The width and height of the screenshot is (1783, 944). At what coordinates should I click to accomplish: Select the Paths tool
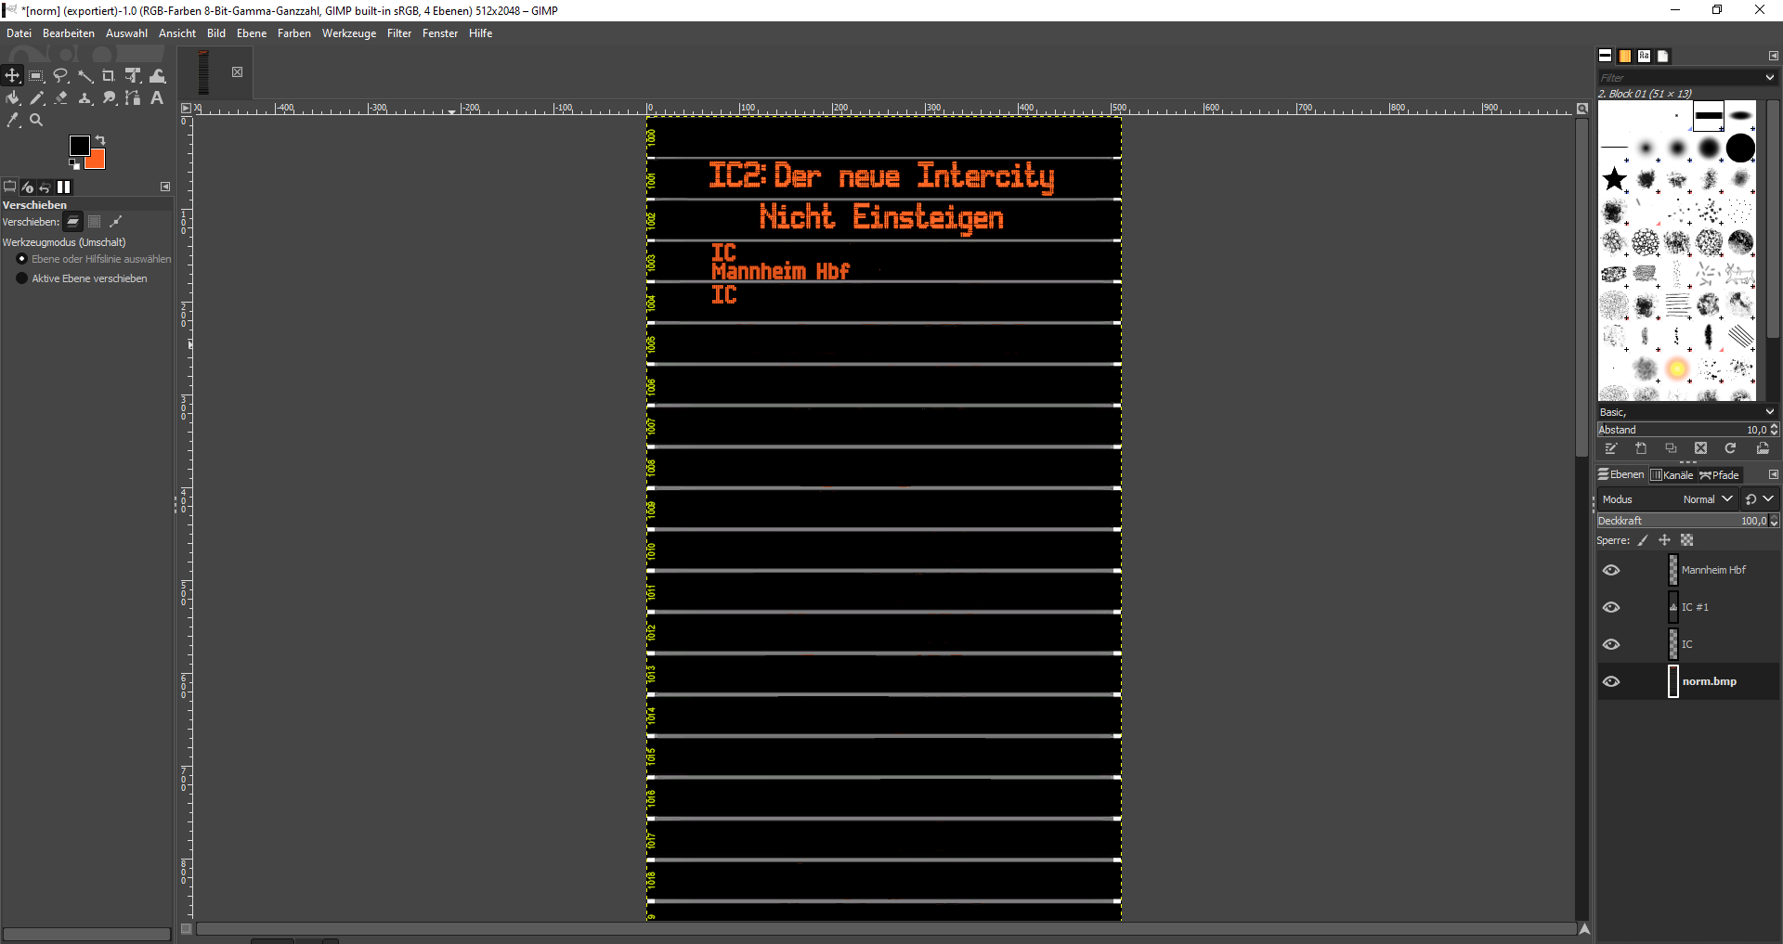click(133, 98)
